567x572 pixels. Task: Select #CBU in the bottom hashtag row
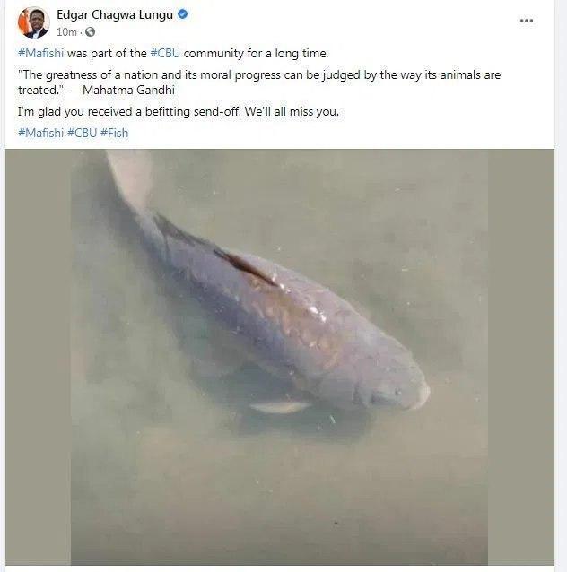[83, 133]
